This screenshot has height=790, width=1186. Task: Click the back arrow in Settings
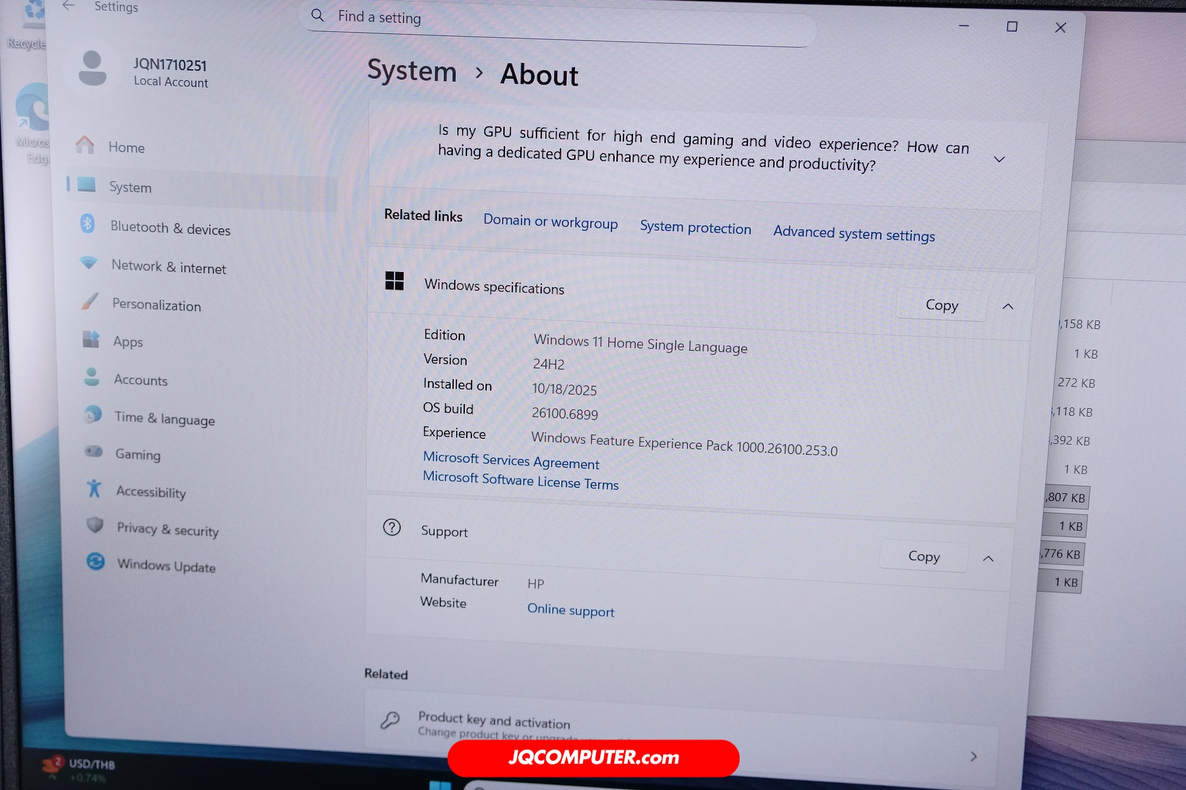click(x=68, y=6)
